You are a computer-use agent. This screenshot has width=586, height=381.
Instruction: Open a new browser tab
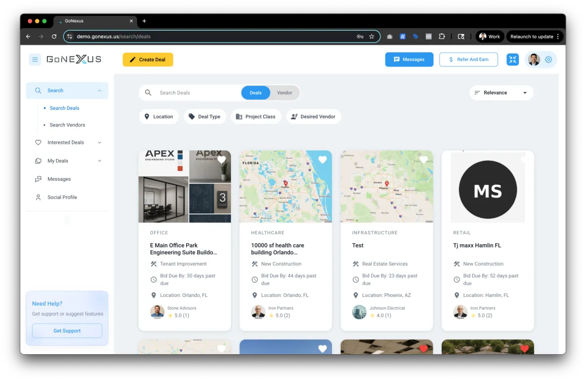pyautogui.click(x=144, y=21)
